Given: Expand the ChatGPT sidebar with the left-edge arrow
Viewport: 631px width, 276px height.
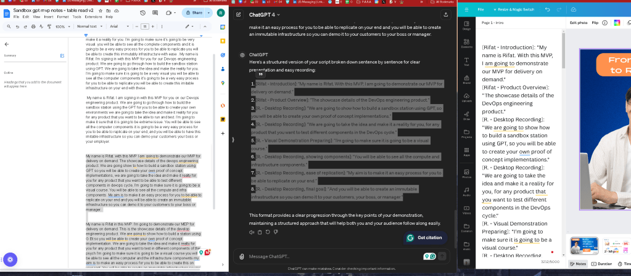Looking at the screenshot, I should pos(233,139).
